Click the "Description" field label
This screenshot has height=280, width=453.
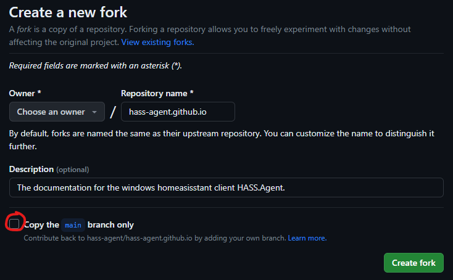31,169
